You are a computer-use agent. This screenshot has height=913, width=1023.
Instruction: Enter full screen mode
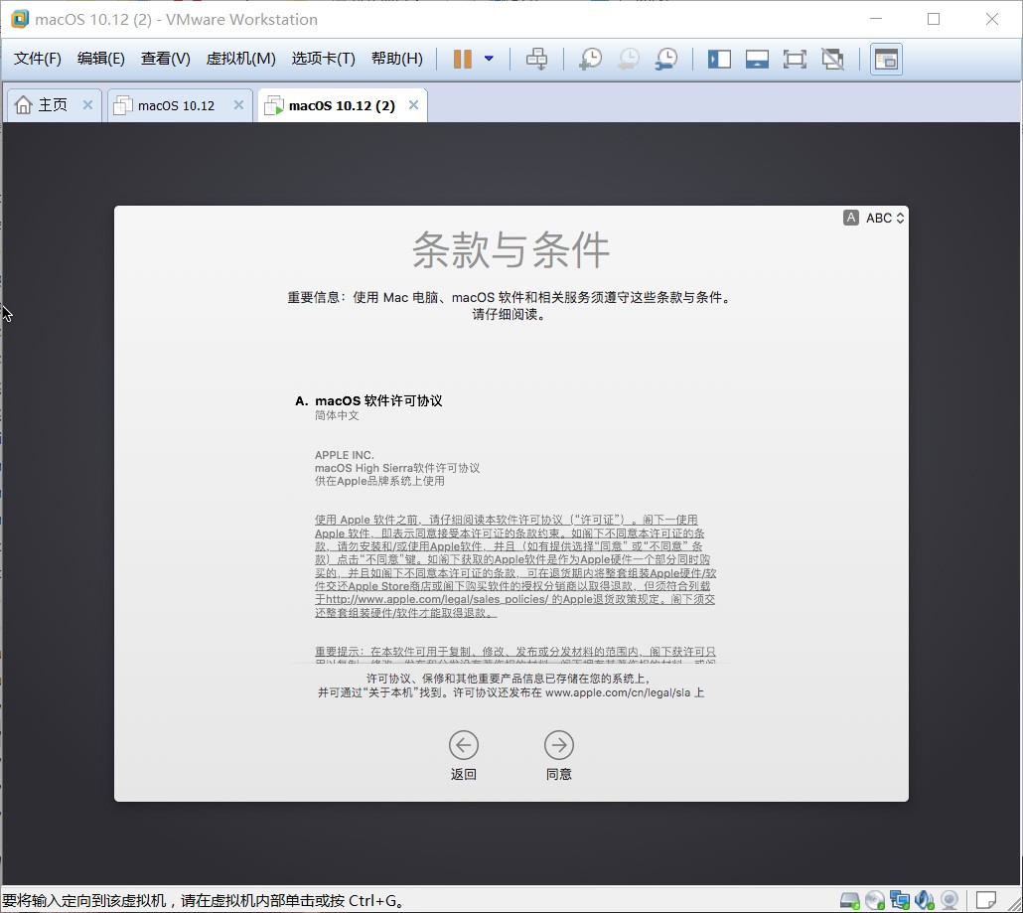[795, 60]
